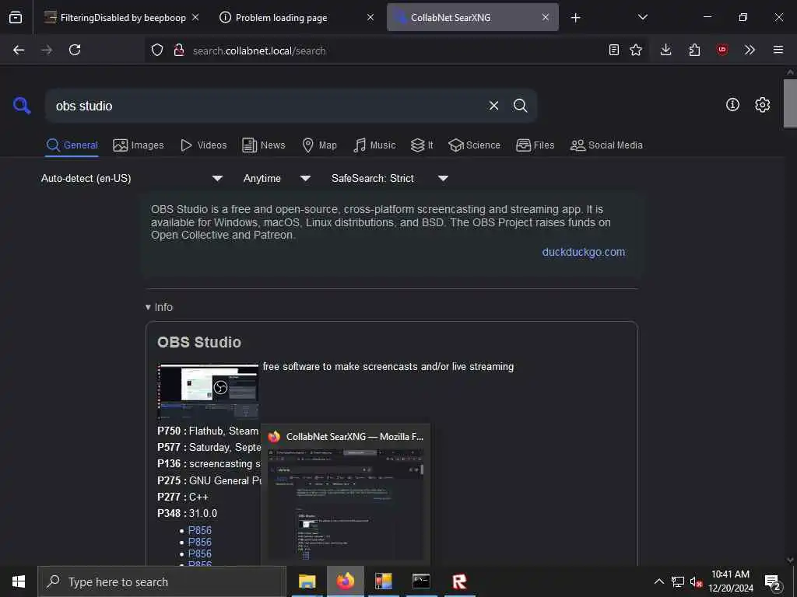
Task: Bookmark this page with star icon
Action: [636, 50]
